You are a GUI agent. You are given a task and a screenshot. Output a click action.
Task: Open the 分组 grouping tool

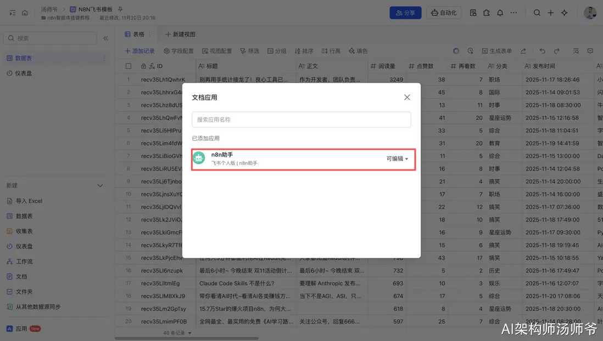click(x=277, y=50)
